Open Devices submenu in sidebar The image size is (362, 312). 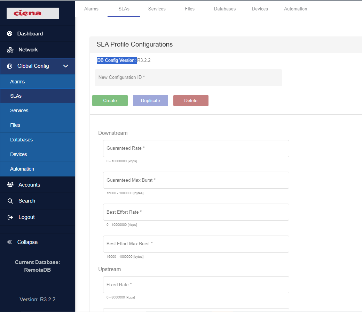tap(38, 154)
